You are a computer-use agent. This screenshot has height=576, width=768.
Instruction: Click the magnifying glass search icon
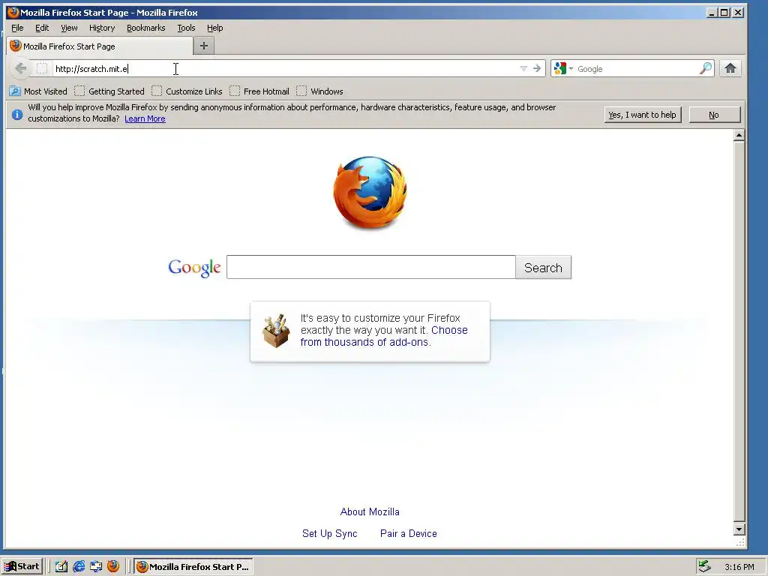pyautogui.click(x=705, y=68)
